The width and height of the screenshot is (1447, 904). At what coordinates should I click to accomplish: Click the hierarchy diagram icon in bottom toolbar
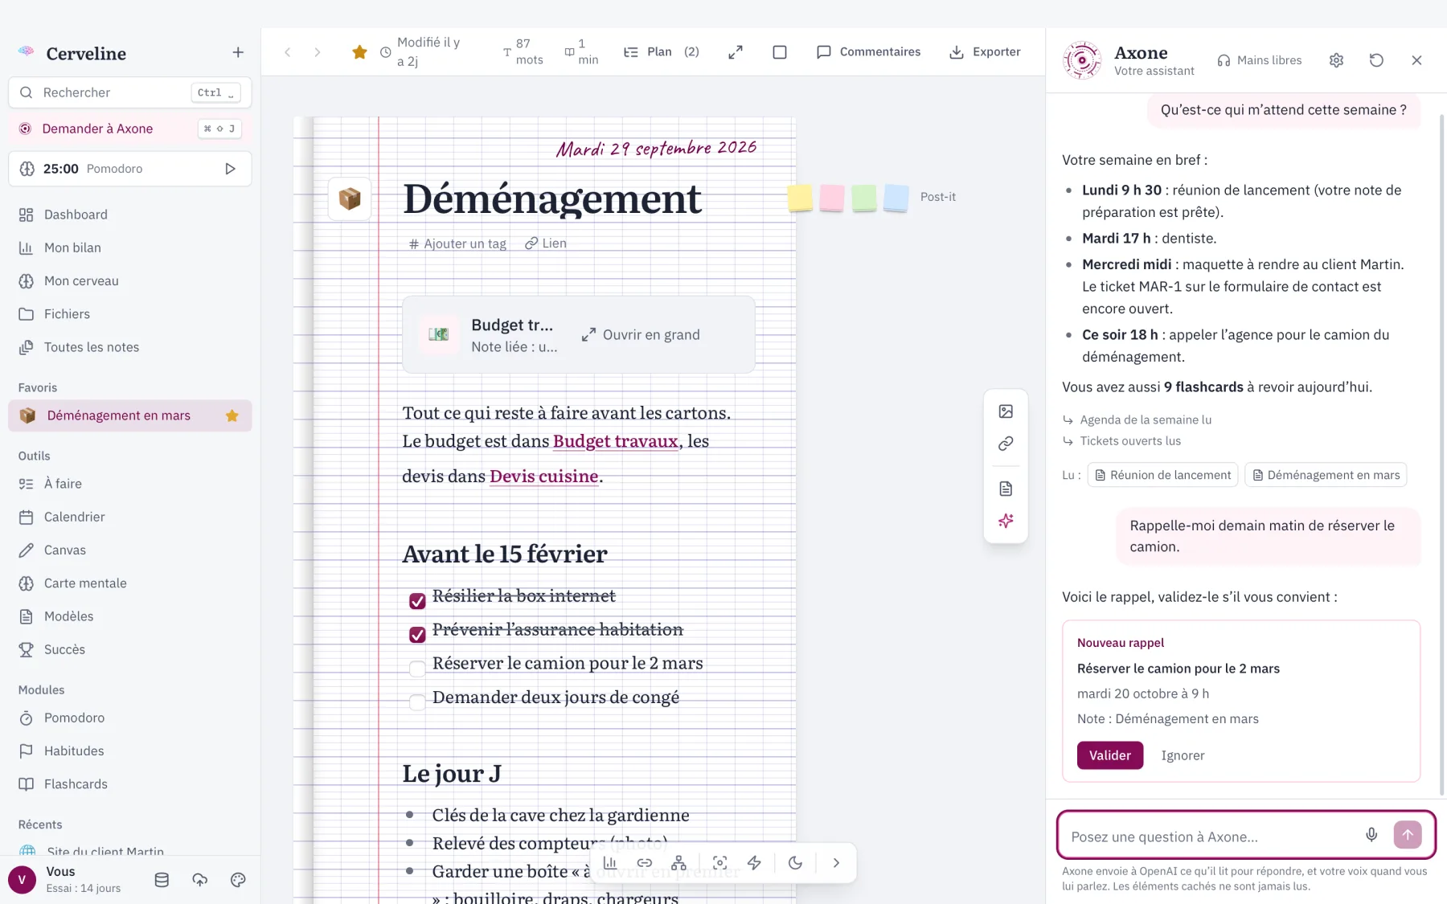tap(679, 863)
